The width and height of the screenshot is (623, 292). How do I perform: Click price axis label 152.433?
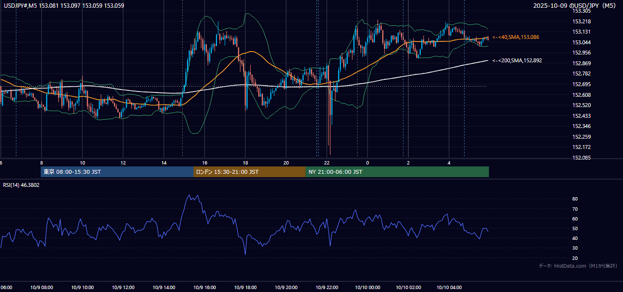point(581,116)
